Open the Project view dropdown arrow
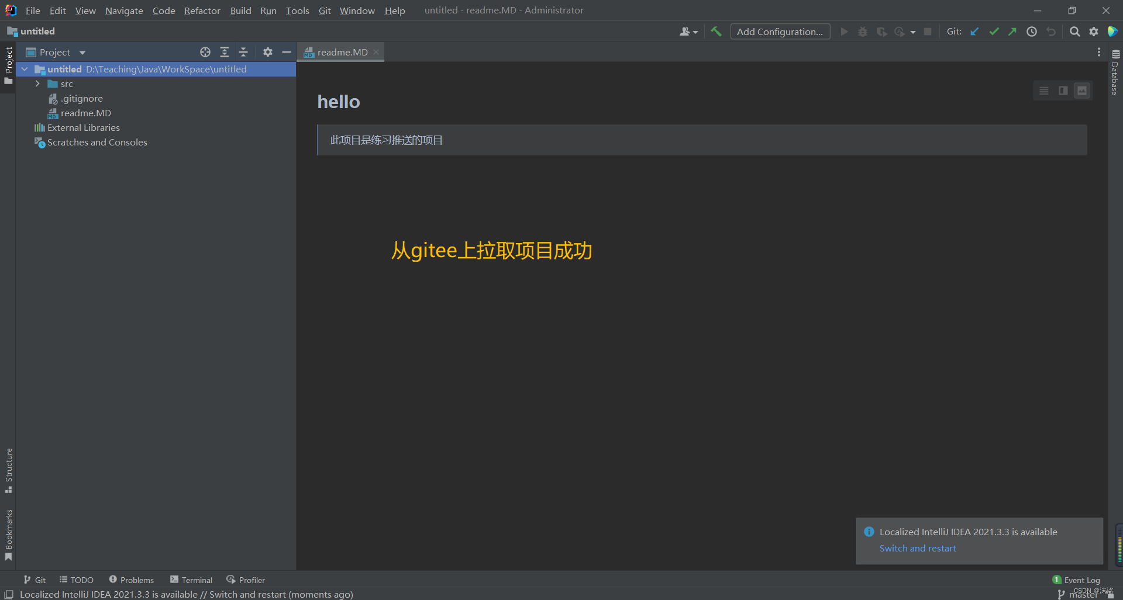The height and width of the screenshot is (600, 1123). pos(82,53)
